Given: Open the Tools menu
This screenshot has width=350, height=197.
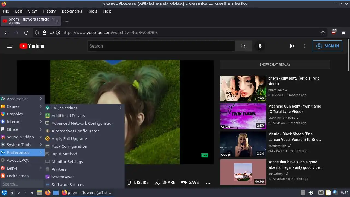Looking at the screenshot, I should 92,11.
